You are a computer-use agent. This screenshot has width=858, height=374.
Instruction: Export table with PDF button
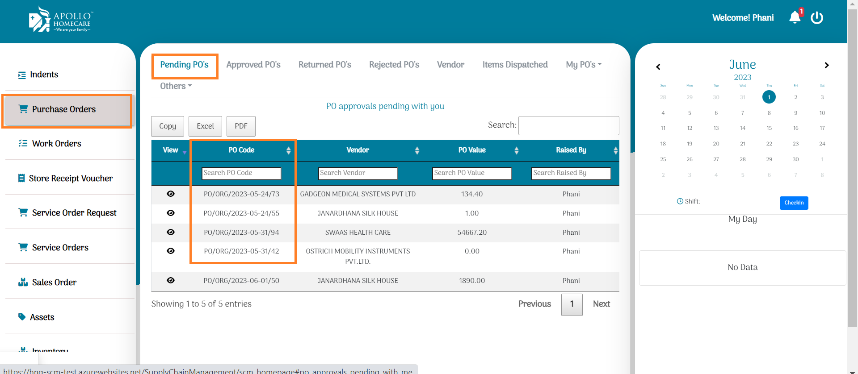pos(241,126)
